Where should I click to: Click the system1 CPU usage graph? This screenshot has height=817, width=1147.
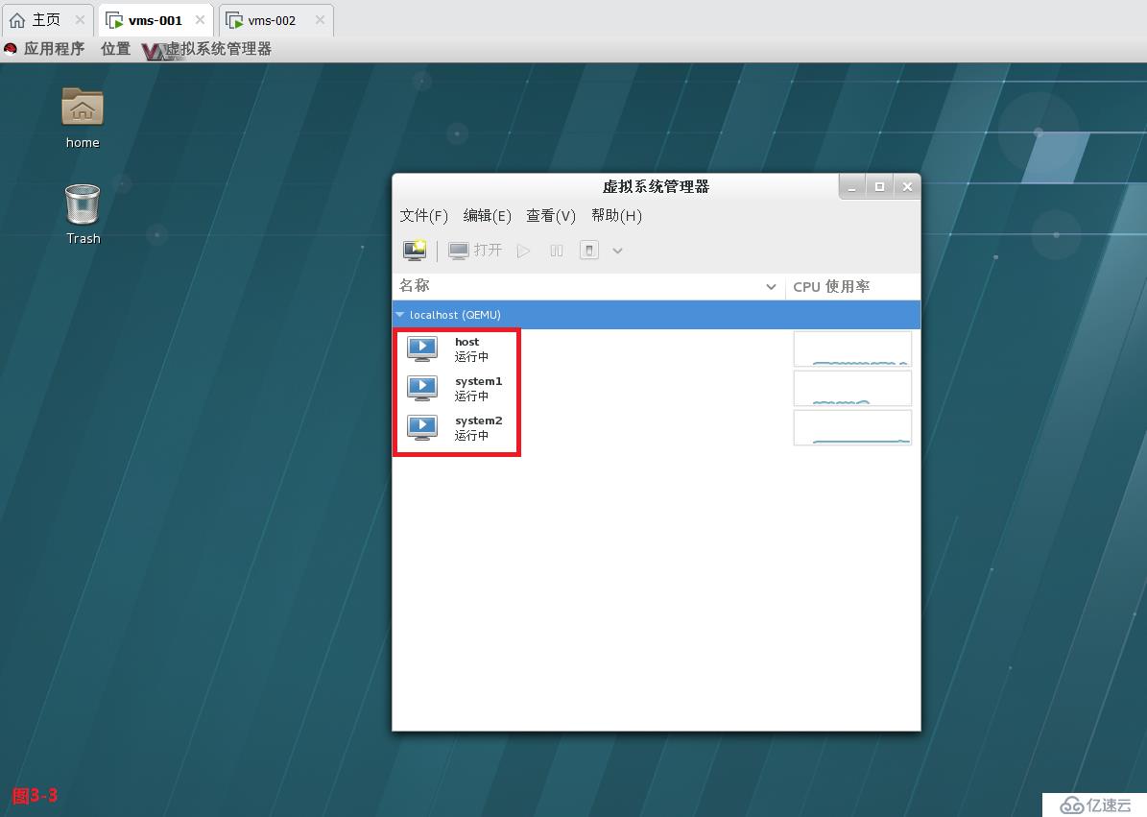tap(852, 389)
